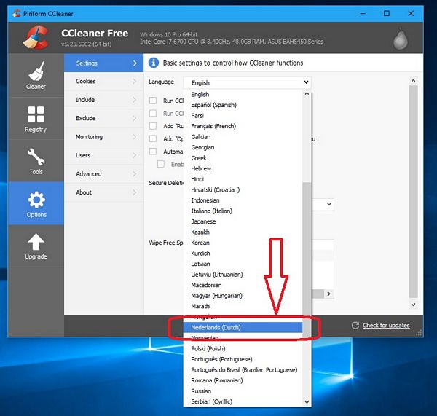Choose Kazakh in the language list
This screenshot has height=416, width=437.
pyautogui.click(x=243, y=232)
